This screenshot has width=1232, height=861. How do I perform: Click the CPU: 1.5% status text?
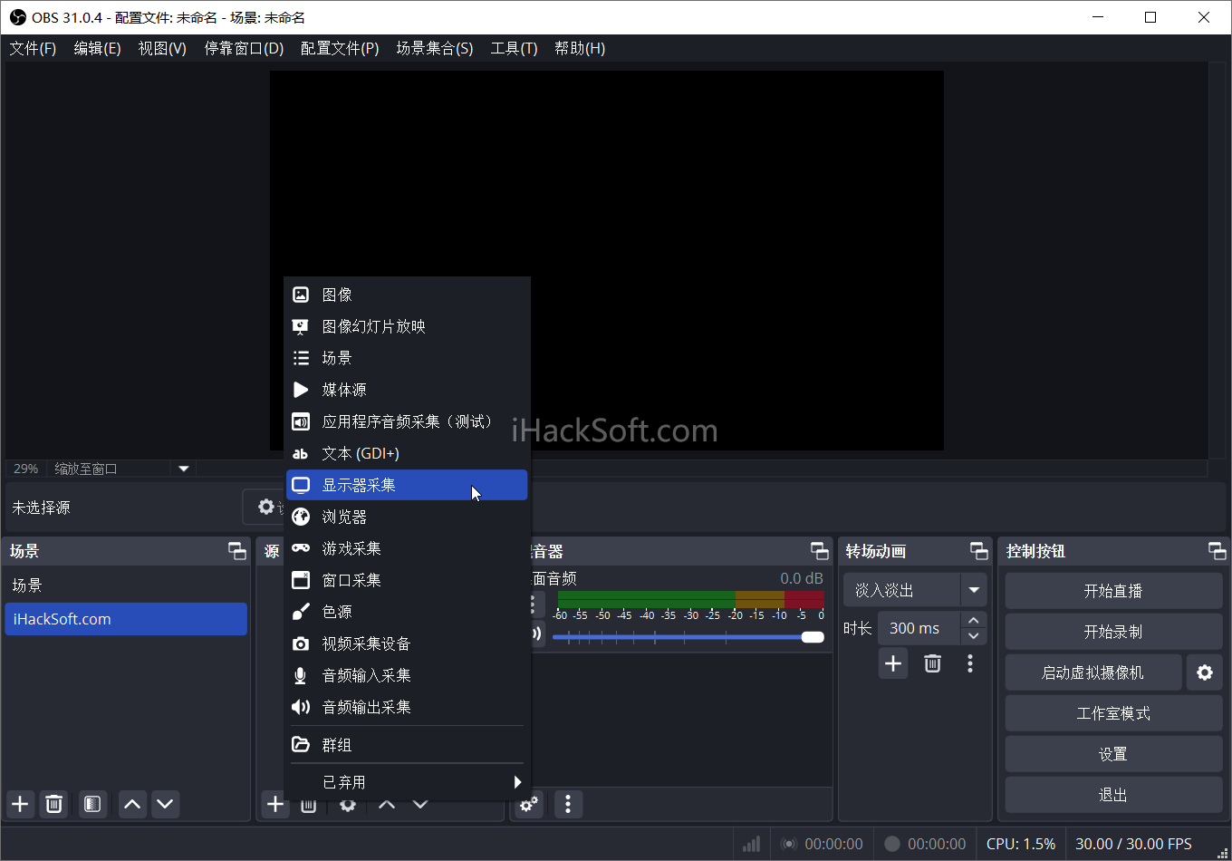click(x=1021, y=844)
